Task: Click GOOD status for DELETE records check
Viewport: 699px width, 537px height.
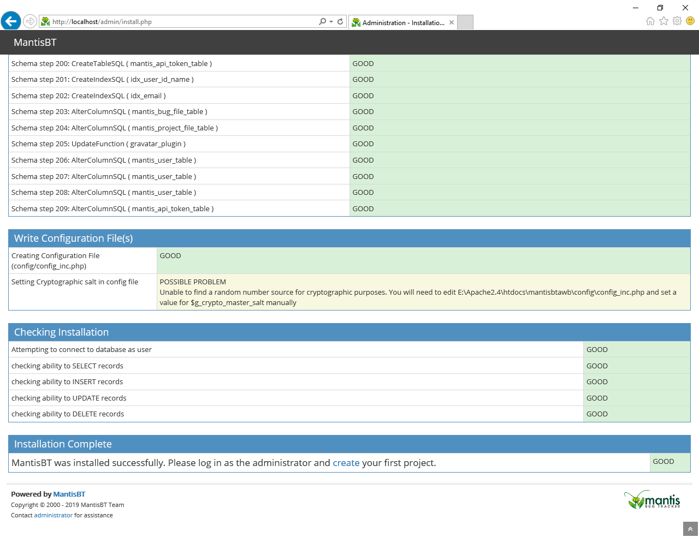Action: [x=597, y=414]
